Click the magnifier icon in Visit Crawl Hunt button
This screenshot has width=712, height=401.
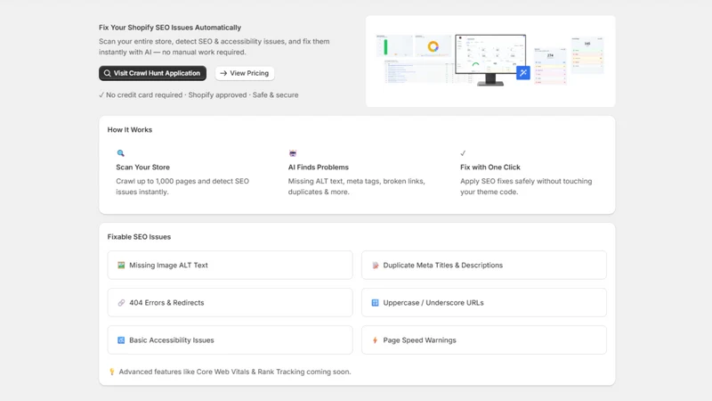(x=107, y=73)
